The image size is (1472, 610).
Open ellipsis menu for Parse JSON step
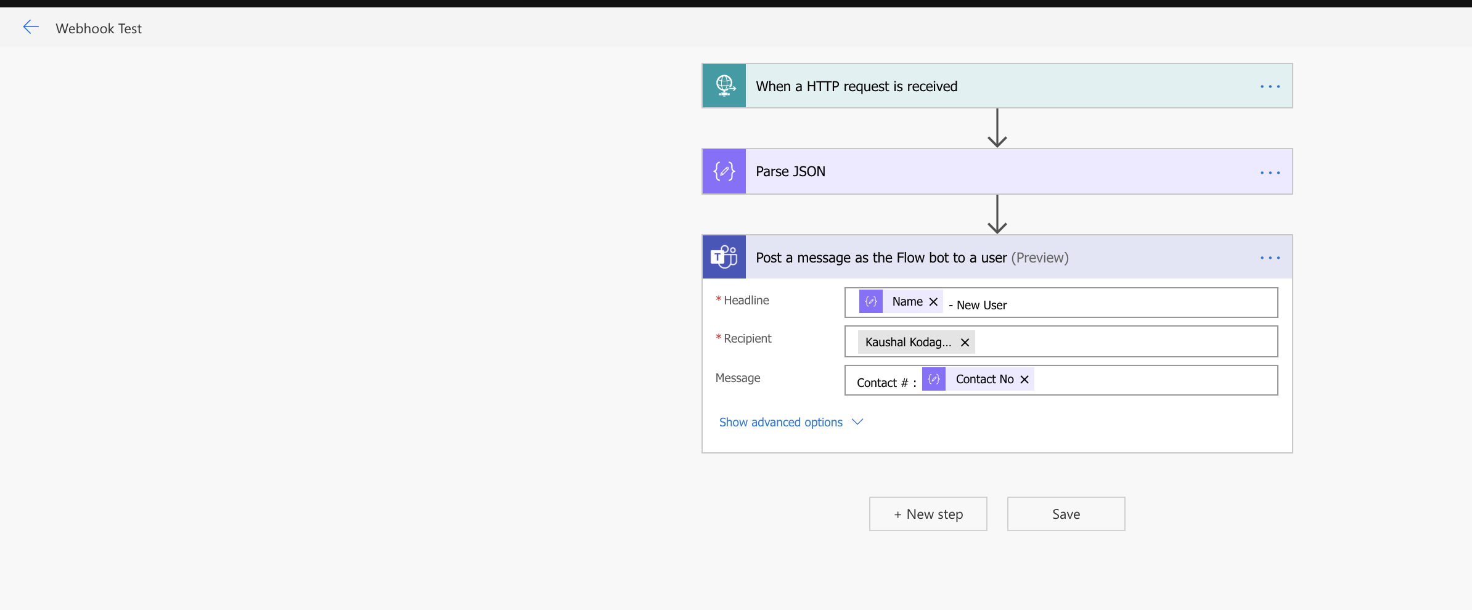(x=1270, y=173)
